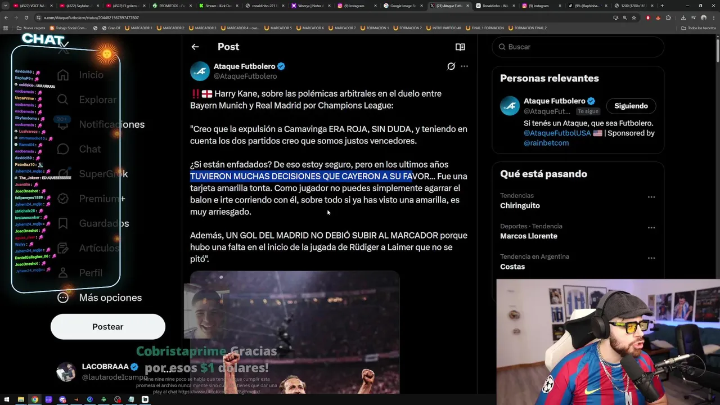Viewport: 720px width, 405px height.
Task: Open Windows Start menu
Action: click(7, 399)
